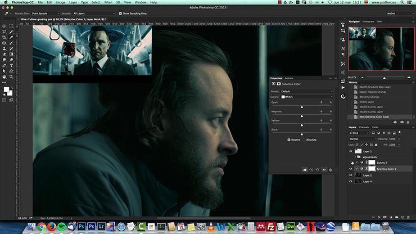Viewport: 416px width, 234px height.
Task: Switch to the Channels tab
Action: tap(364, 127)
